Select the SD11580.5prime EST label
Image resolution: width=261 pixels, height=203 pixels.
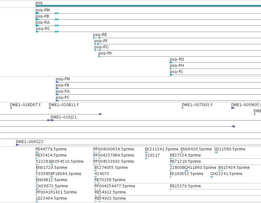tap(230, 149)
